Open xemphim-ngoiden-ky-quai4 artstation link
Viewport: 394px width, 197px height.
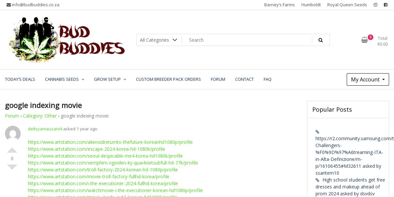coord(113,163)
